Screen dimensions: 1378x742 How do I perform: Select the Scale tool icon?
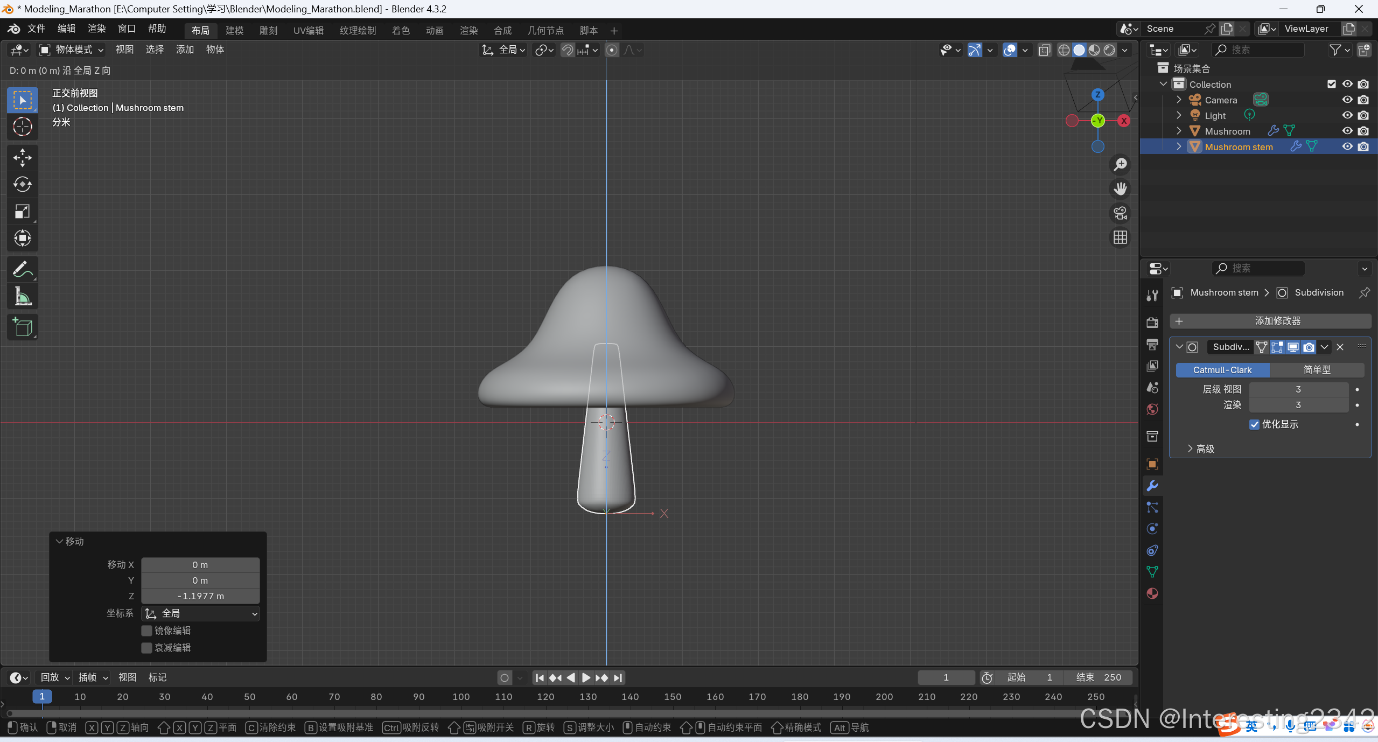pos(22,211)
